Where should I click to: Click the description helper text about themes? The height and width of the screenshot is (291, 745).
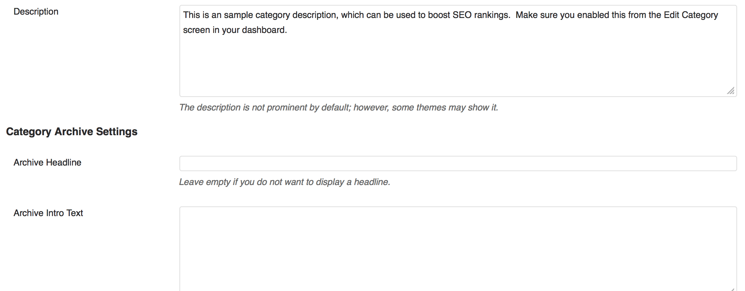339,107
